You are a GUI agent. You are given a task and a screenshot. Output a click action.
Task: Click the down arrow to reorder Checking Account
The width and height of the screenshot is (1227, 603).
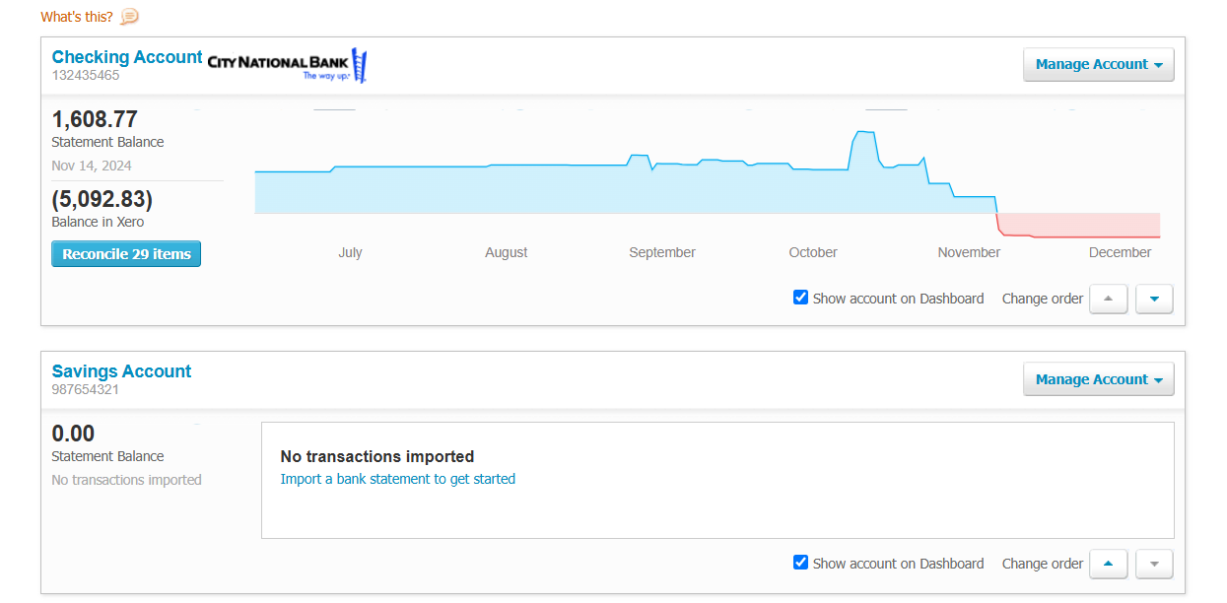(x=1153, y=299)
